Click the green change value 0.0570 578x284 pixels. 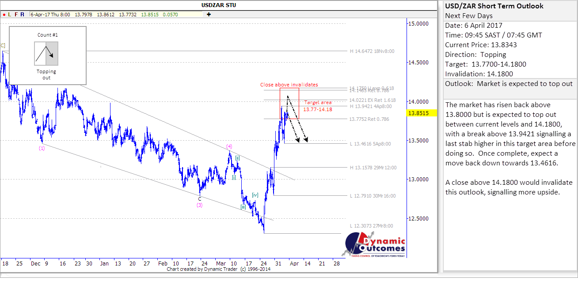pyautogui.click(x=171, y=15)
